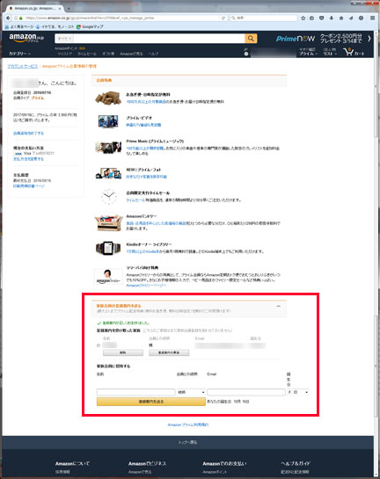The height and width of the screenshot is (479, 380).
Task: Click the Email input field
Action: (x=246, y=392)
